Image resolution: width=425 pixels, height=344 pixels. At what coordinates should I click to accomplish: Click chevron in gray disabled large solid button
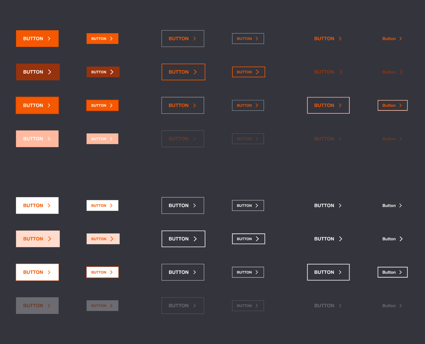coord(49,306)
